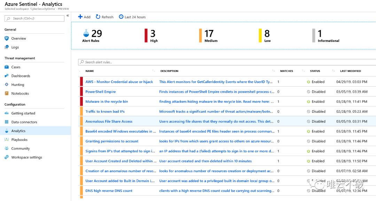Click the LAST MODIFIED column header
The width and height of the screenshot is (376, 201).
click(350, 71)
